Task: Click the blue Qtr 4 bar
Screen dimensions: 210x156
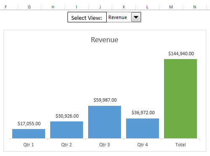Action: tap(143, 128)
